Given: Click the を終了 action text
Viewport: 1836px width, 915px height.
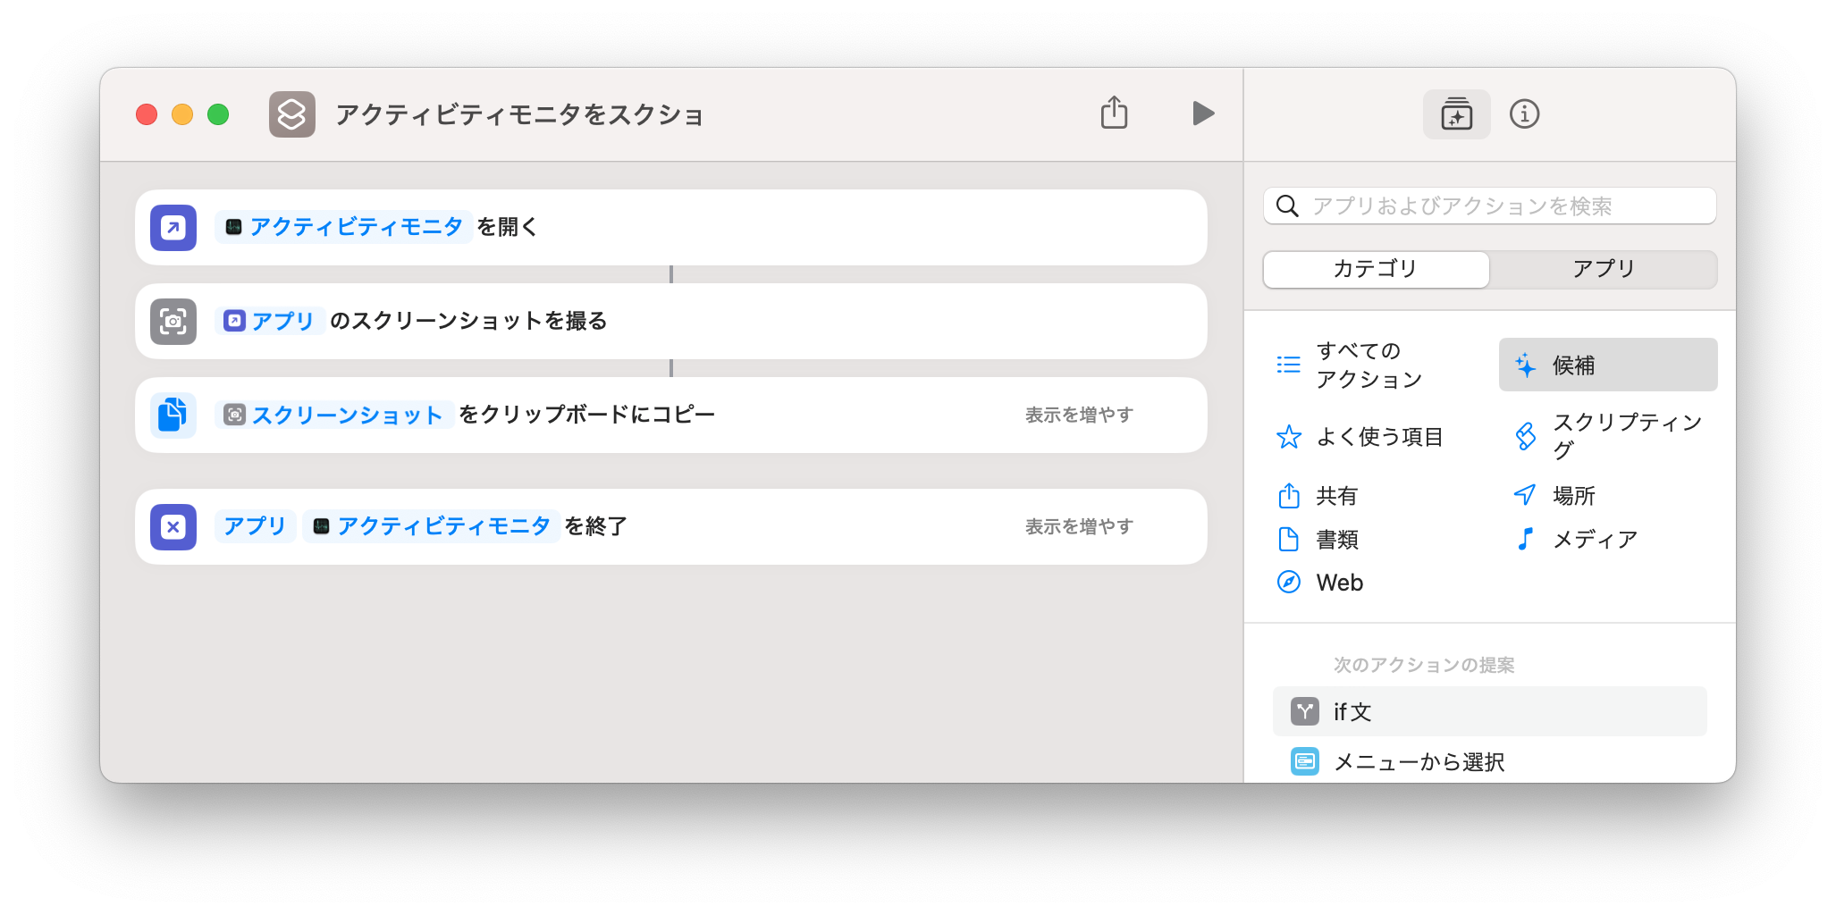Looking at the screenshot, I should (595, 526).
